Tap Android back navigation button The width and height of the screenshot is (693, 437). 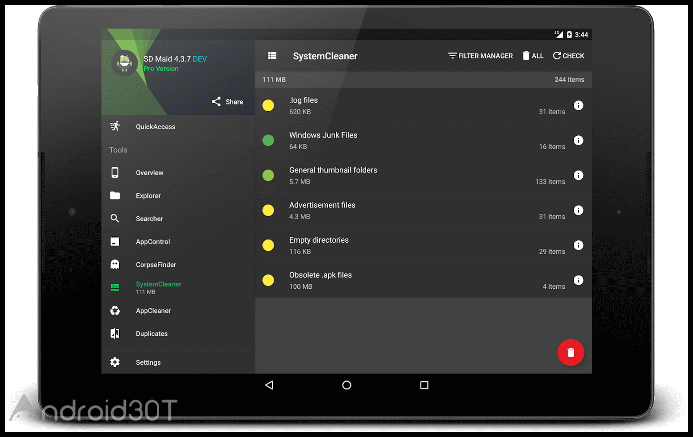click(269, 385)
